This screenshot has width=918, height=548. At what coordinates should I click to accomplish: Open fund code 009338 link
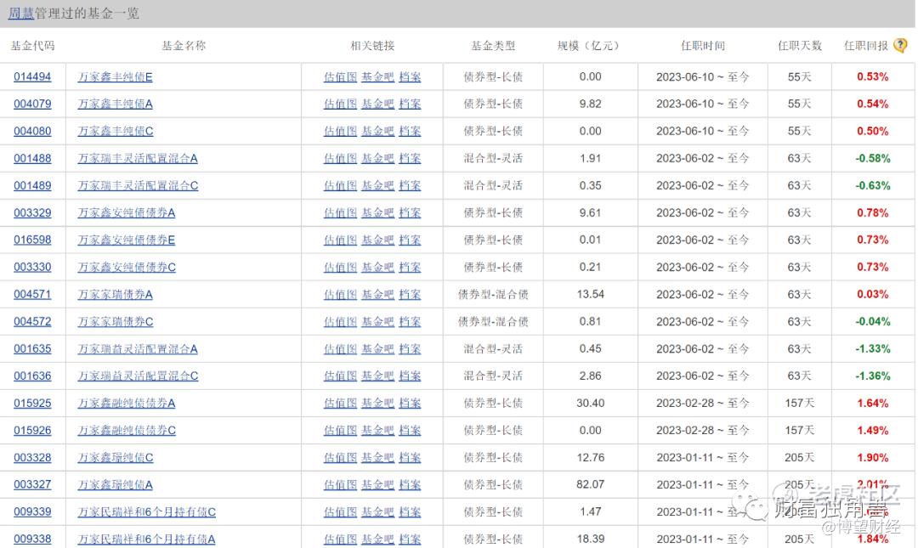(32, 540)
